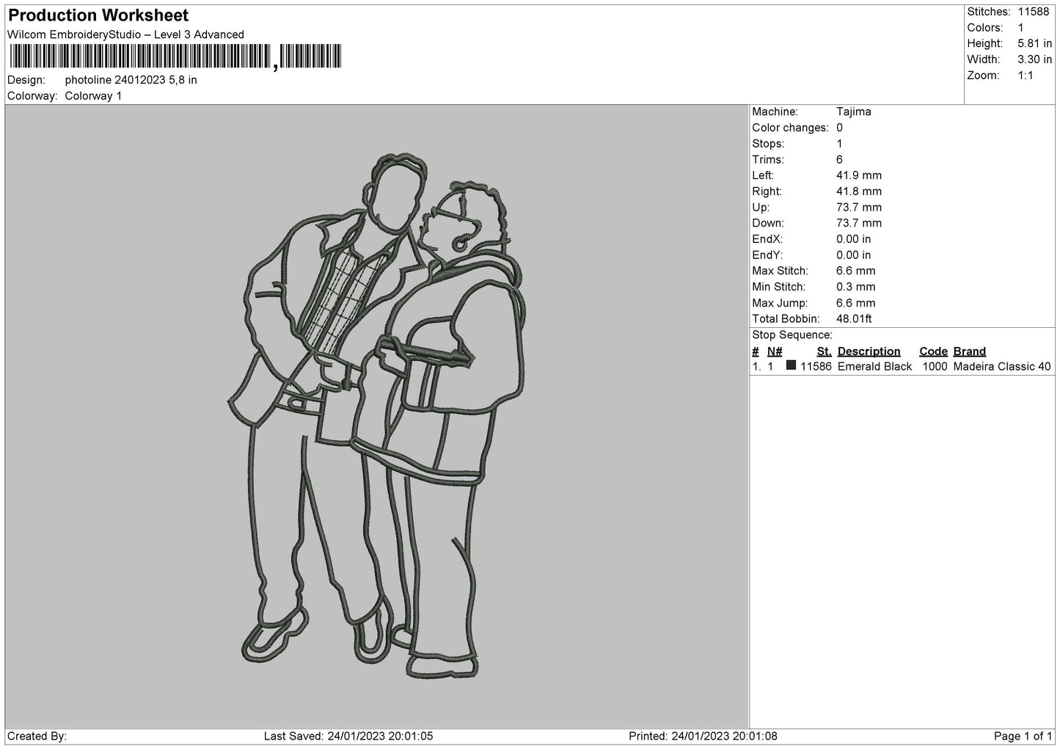Click the Left value 41.9 mm

coord(859,175)
